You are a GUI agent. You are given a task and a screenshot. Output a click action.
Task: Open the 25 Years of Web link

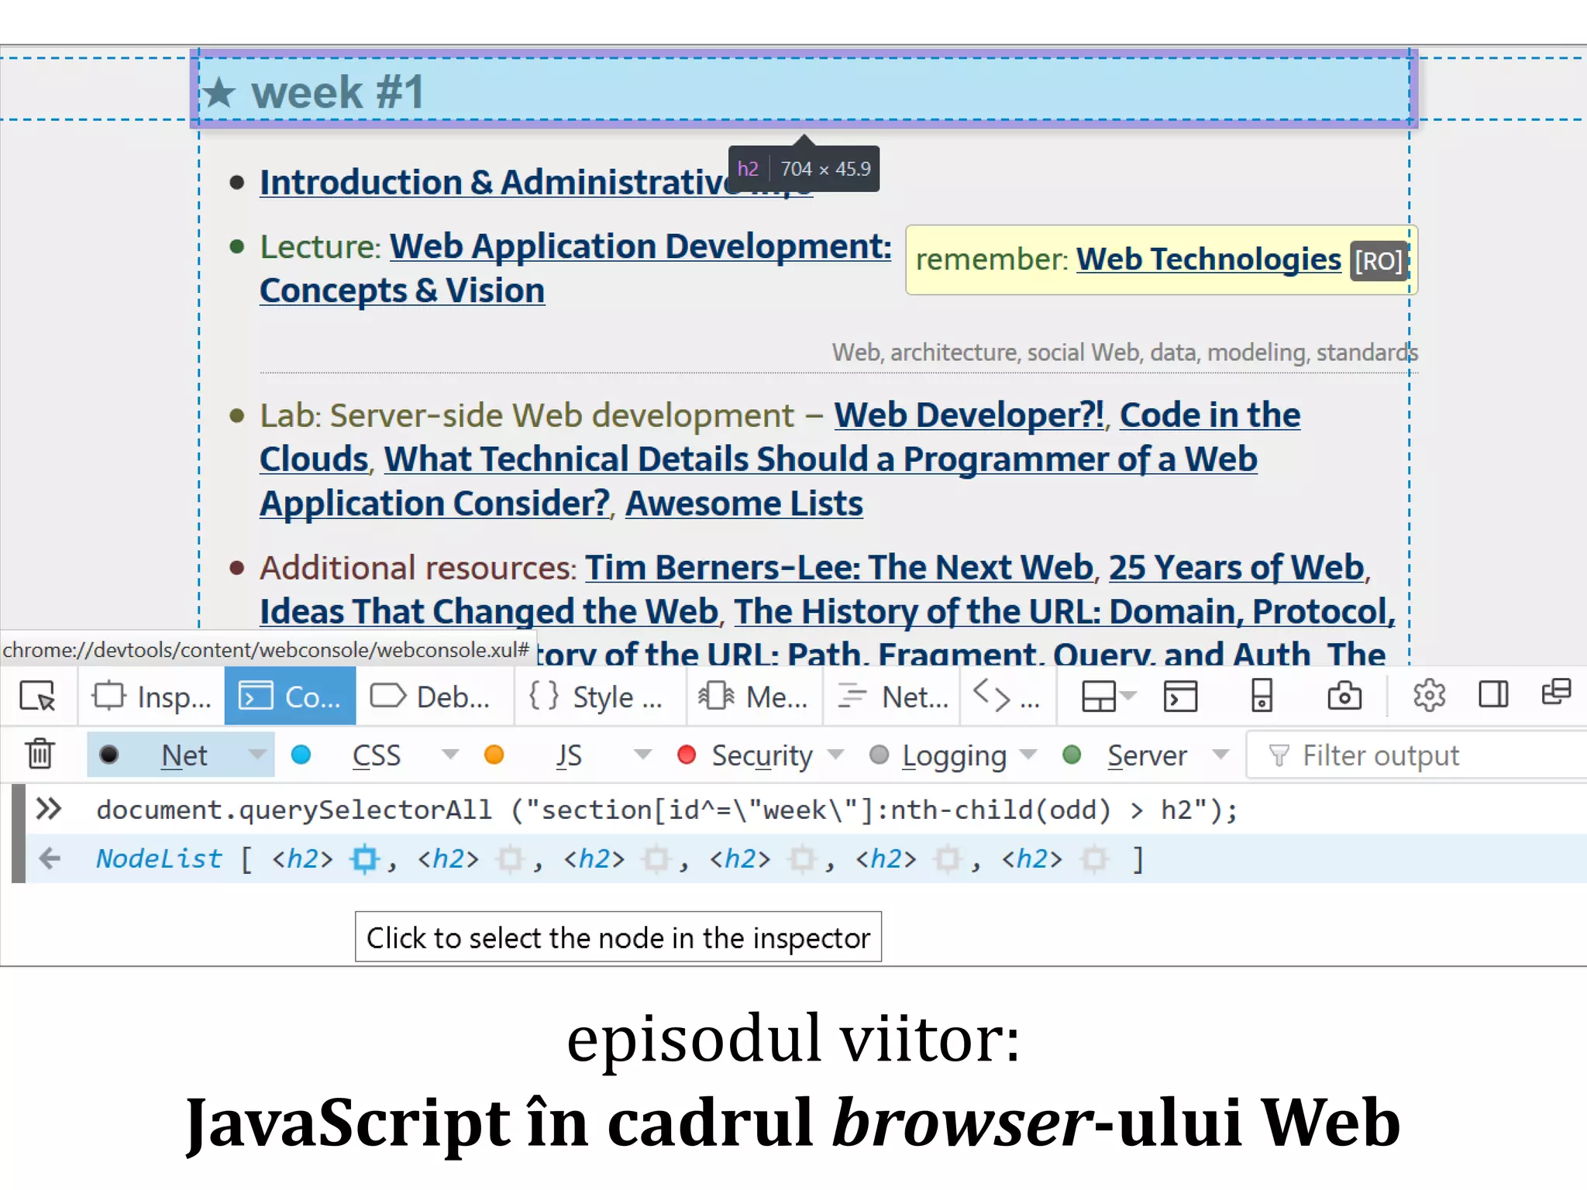point(1236,568)
